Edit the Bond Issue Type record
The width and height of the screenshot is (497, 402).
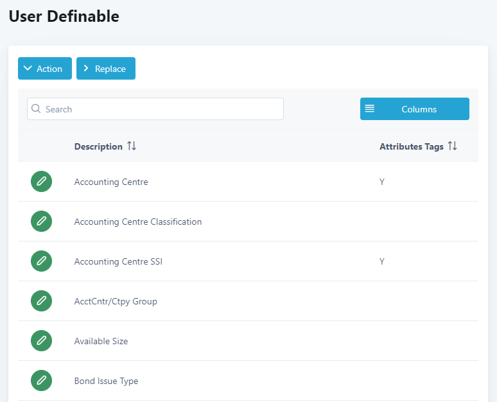click(41, 381)
